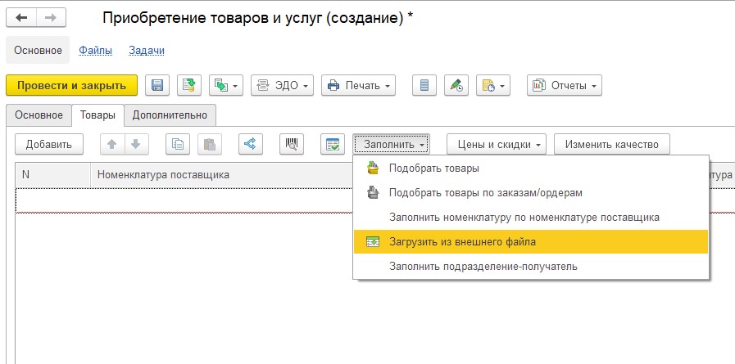Click the pen with clock icon

point(456,86)
